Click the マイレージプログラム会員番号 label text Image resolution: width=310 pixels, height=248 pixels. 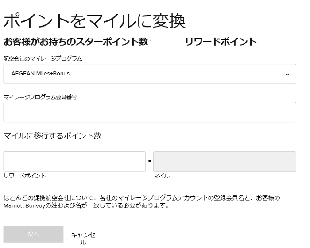pos(40,97)
